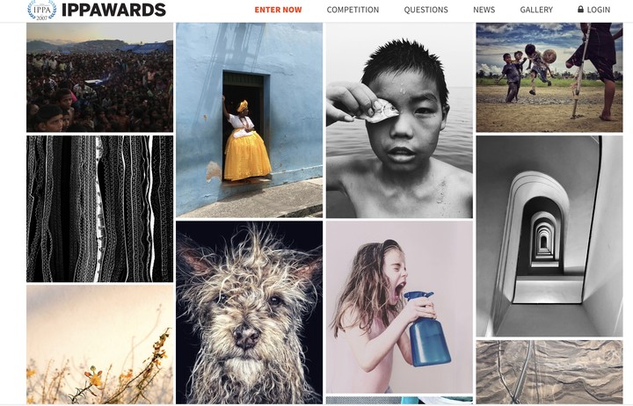Open the partially visible photo below spray-bottle girl
The image size is (633, 406).
click(x=399, y=401)
